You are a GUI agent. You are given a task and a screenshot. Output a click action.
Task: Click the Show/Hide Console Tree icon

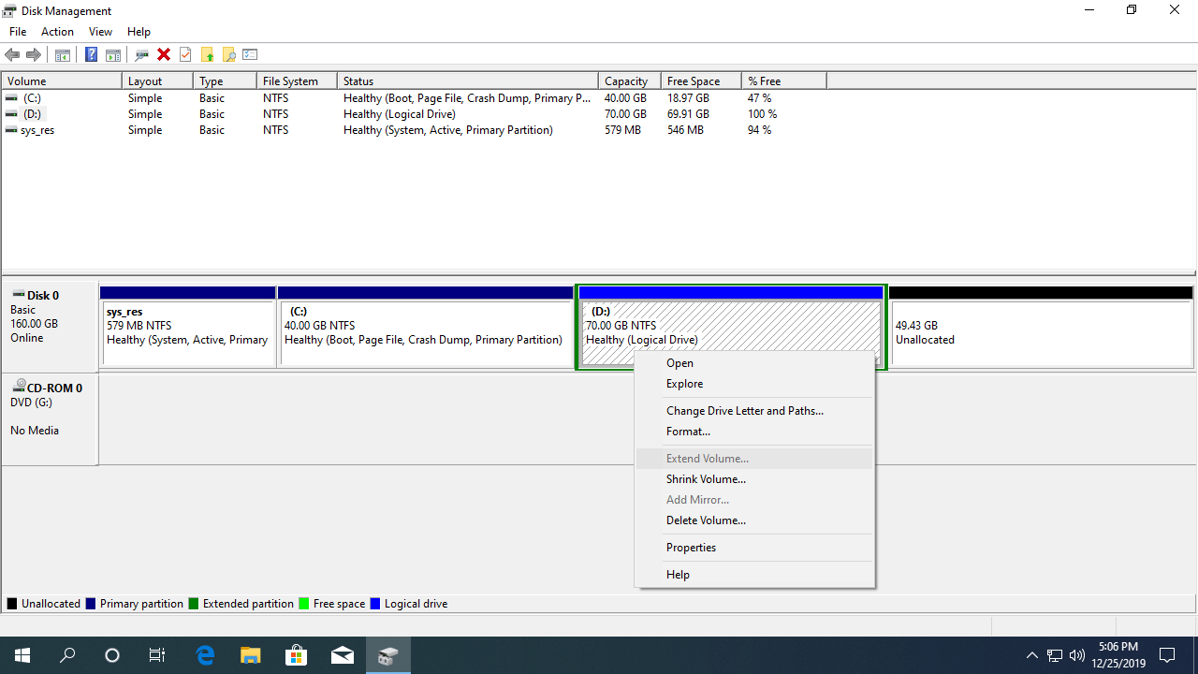tap(63, 55)
